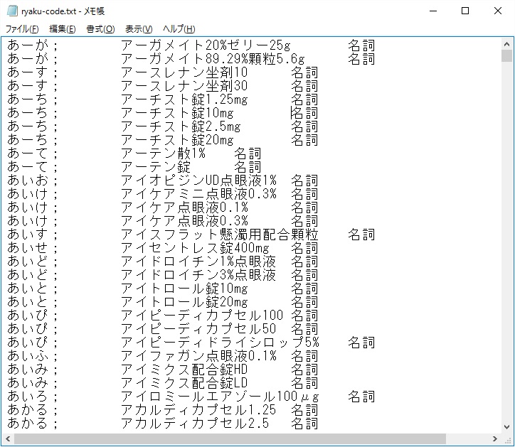Click the vertical scrollbar down arrow
The height and width of the screenshot is (447, 515).
pos(506,426)
